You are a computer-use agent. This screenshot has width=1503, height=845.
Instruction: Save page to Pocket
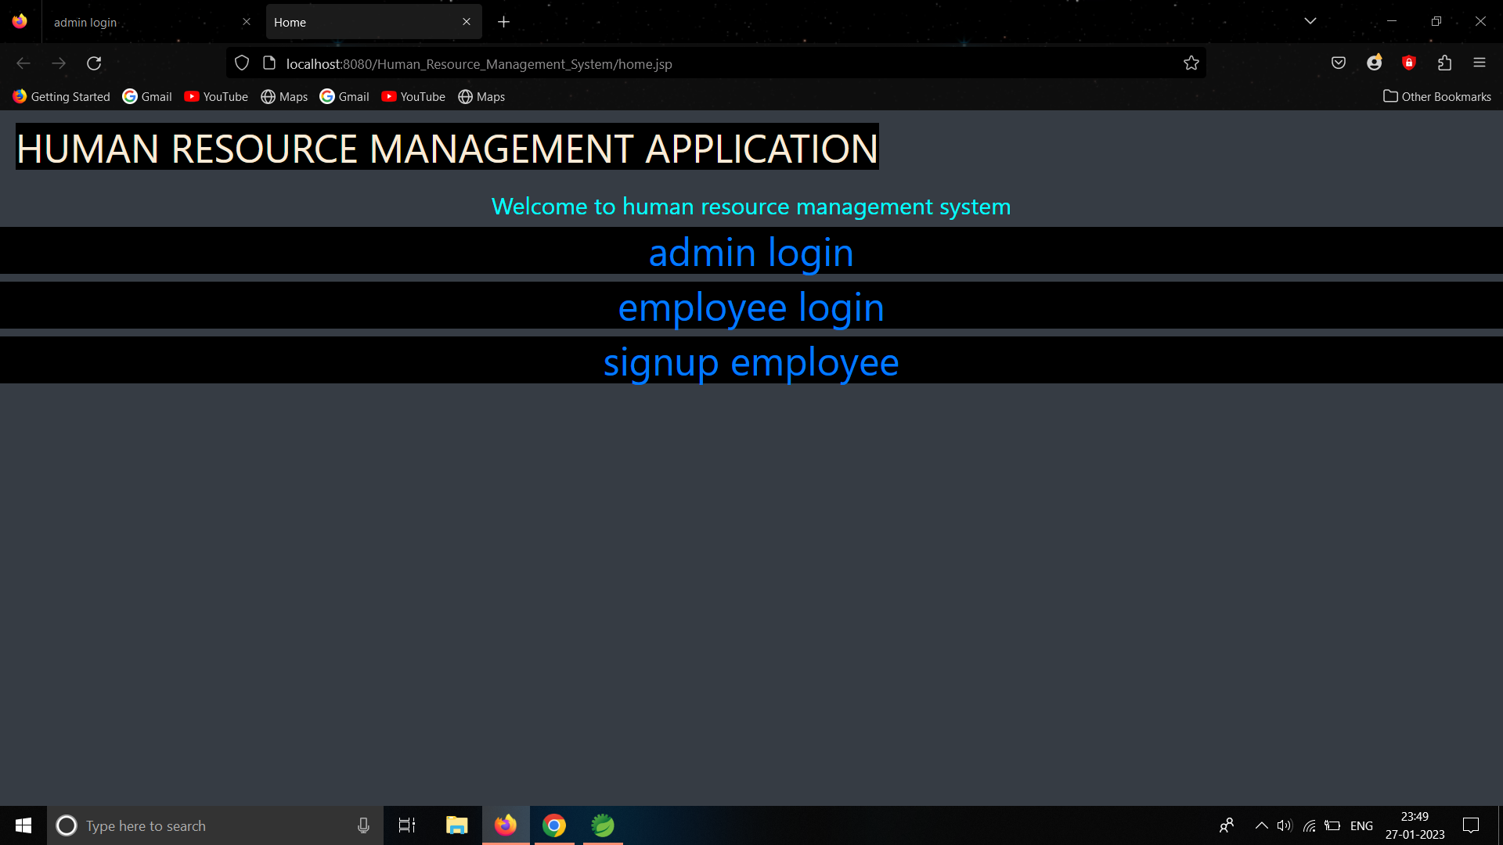[x=1338, y=63]
